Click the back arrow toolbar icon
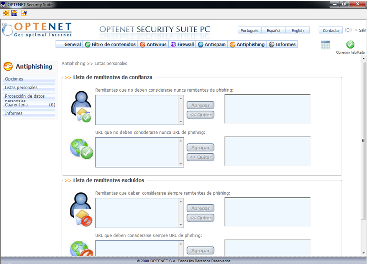The image size is (368, 276). [x=6, y=13]
